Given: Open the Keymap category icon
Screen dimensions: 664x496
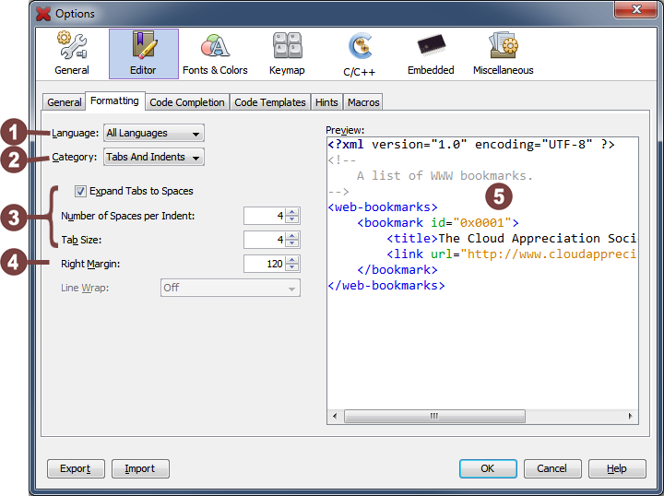Looking at the screenshot, I should click(x=287, y=53).
